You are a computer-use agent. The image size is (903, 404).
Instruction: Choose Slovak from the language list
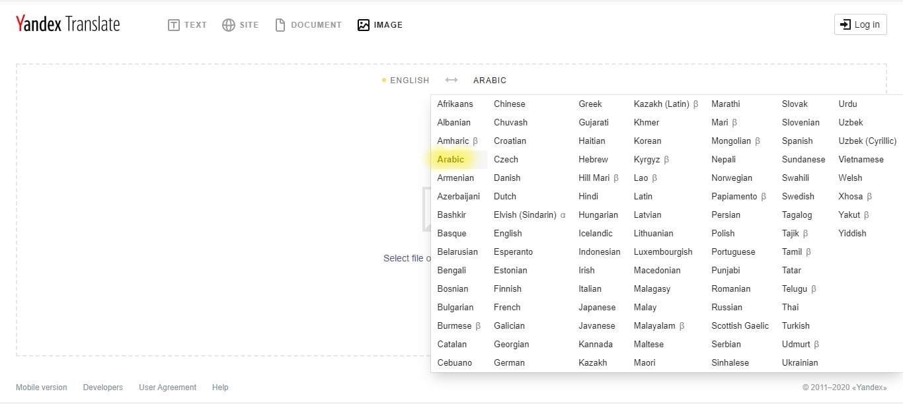pyautogui.click(x=795, y=104)
